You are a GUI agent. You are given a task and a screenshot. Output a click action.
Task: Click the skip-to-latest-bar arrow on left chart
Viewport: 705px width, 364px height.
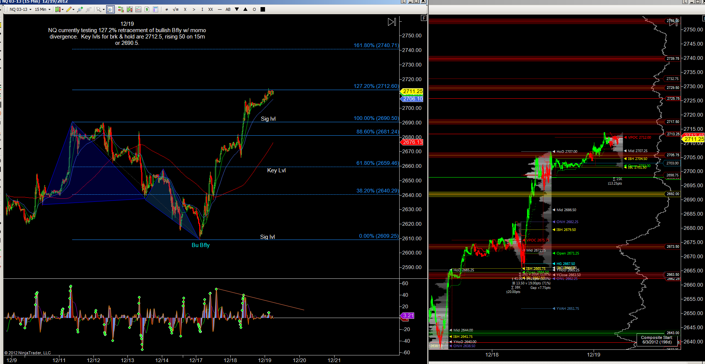pos(391,22)
